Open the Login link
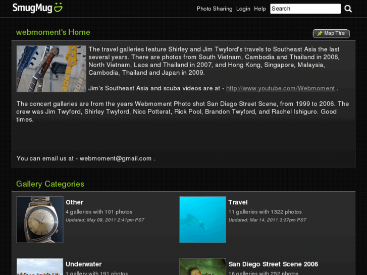 pos(243,9)
